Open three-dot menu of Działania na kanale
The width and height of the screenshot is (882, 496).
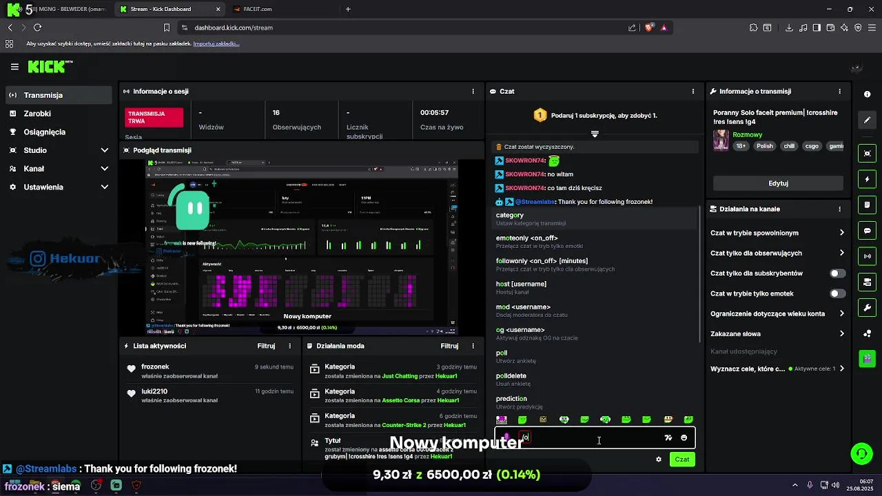[x=839, y=209]
